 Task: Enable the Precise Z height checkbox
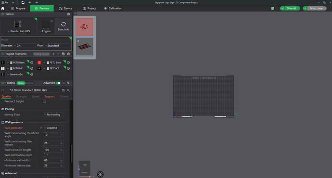tap(44, 102)
